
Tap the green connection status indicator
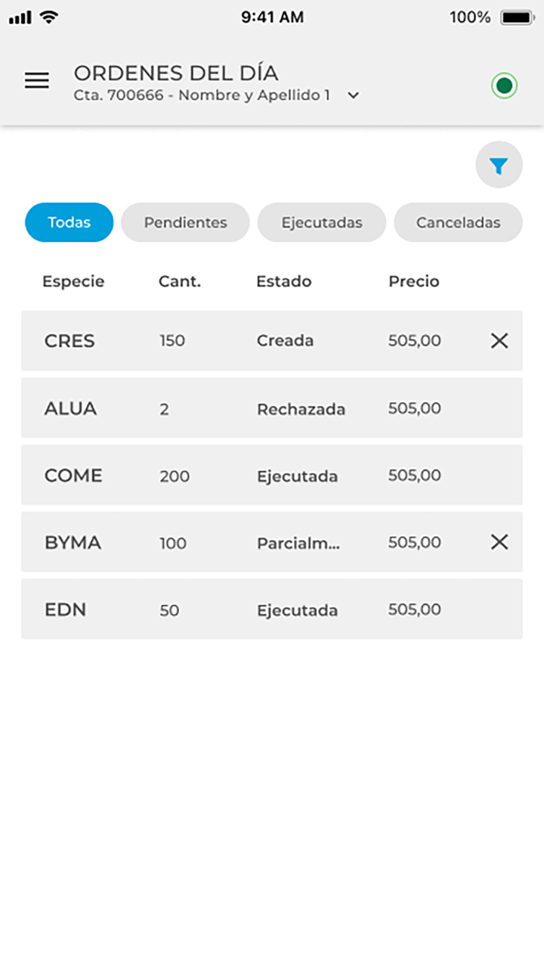[504, 86]
